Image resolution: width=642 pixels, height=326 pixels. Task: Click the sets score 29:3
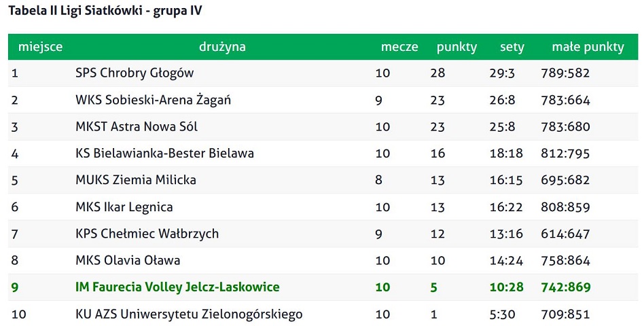coord(502,73)
